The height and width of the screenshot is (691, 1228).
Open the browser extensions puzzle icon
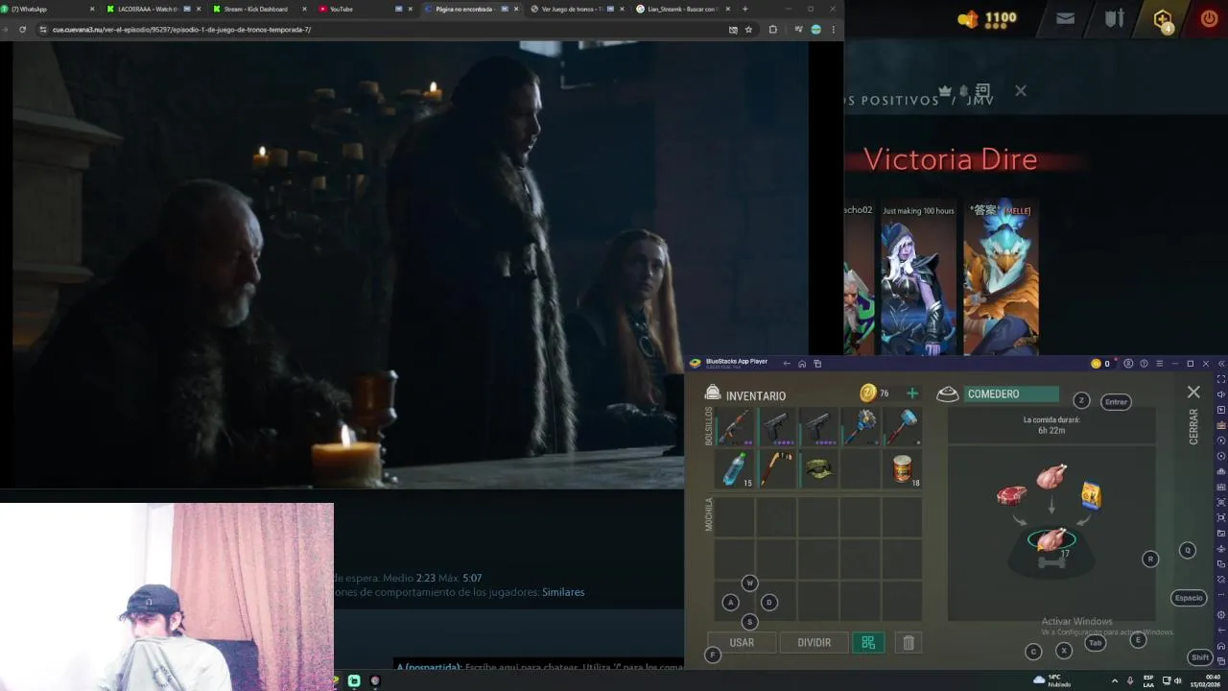[772, 30]
